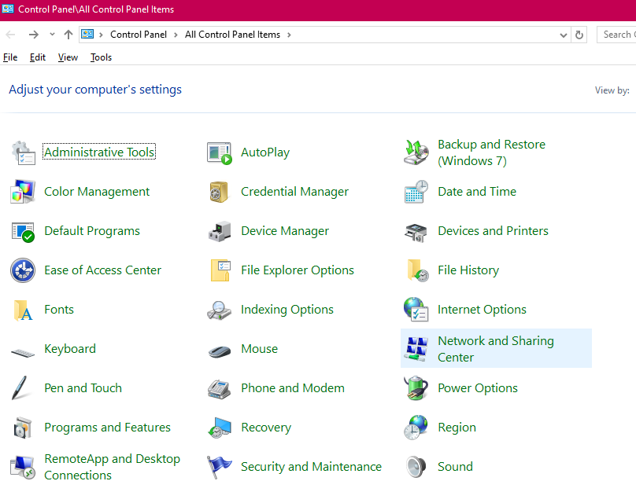Image resolution: width=636 pixels, height=481 pixels.
Task: Open the Credential Manager link
Action: coord(294,192)
